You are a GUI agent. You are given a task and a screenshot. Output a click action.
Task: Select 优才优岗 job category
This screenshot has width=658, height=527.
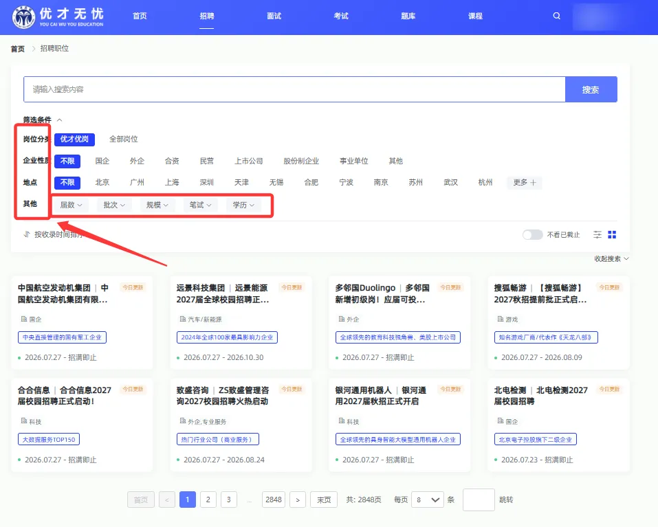coord(74,139)
